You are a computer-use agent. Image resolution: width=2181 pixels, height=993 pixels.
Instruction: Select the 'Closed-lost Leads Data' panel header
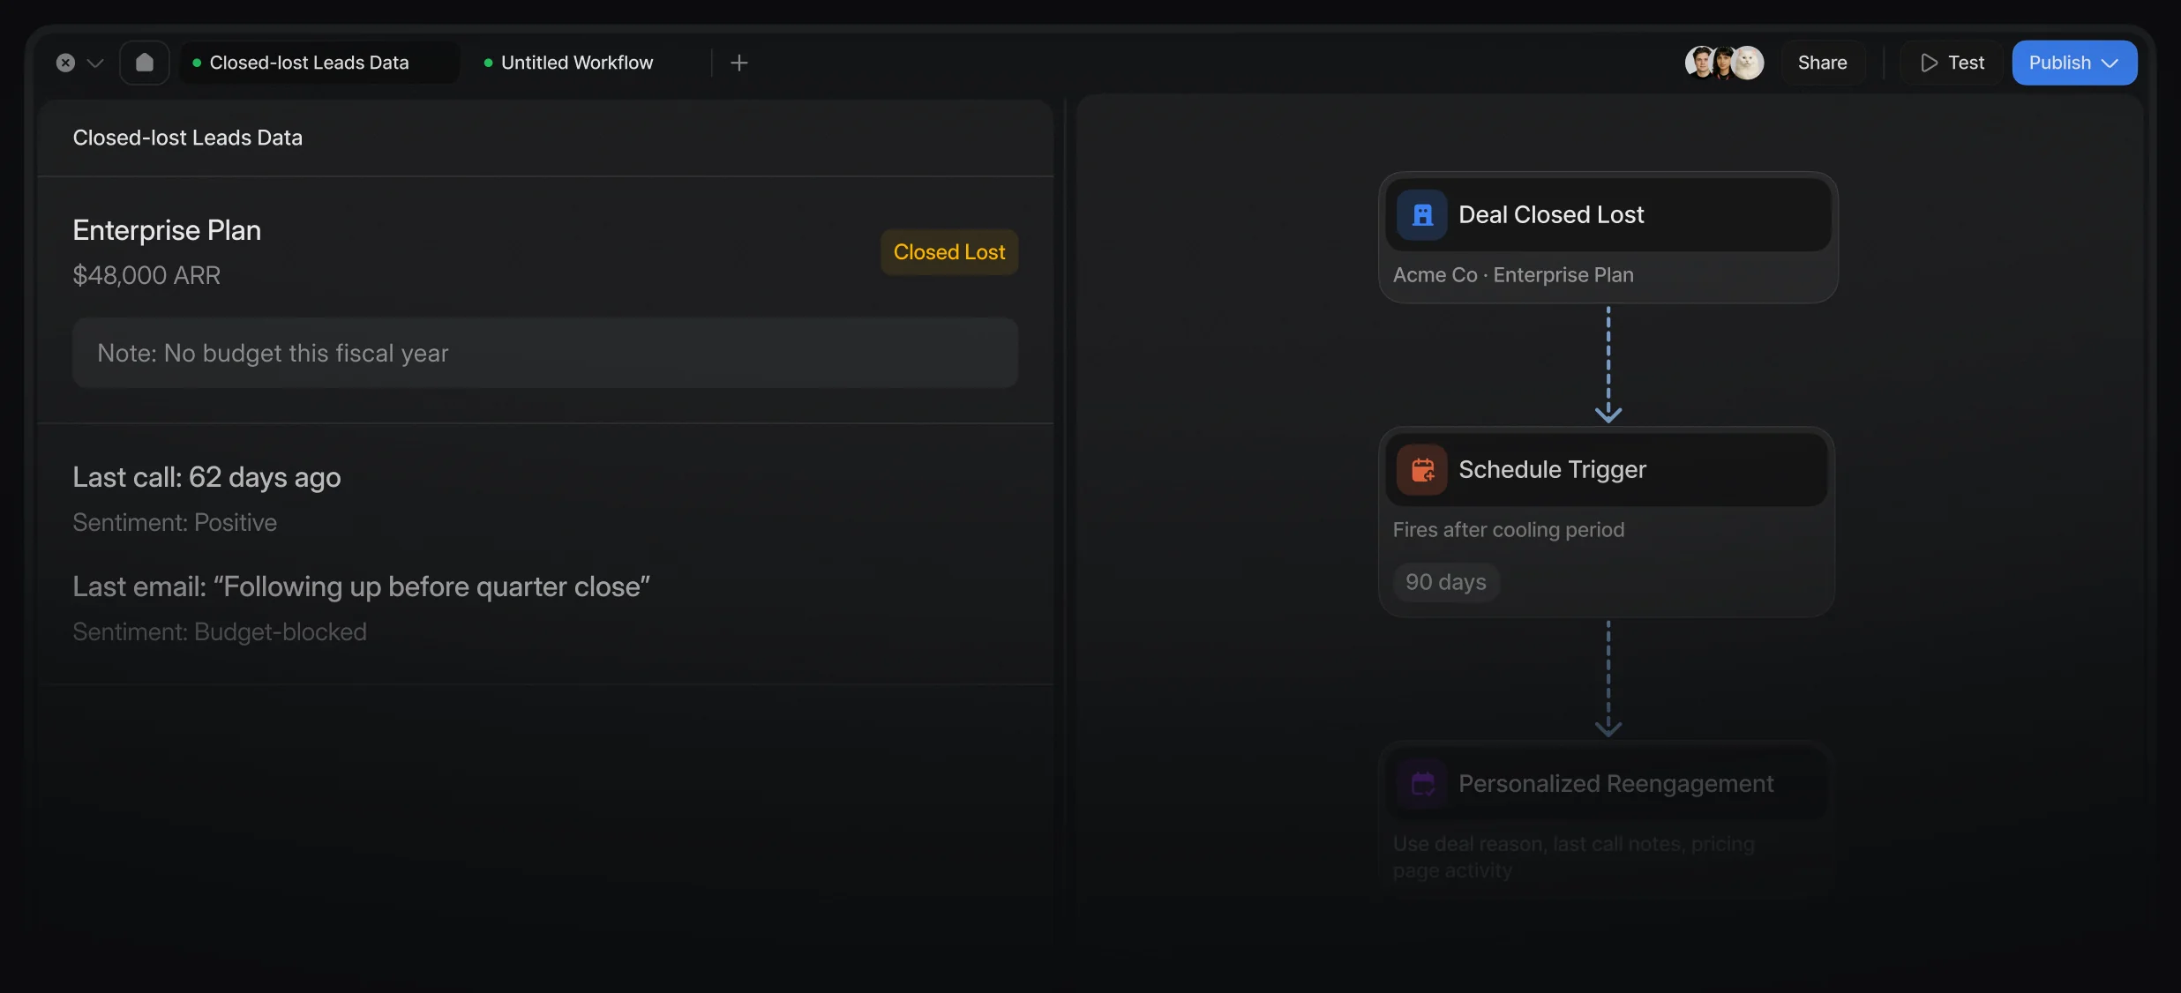click(x=187, y=138)
